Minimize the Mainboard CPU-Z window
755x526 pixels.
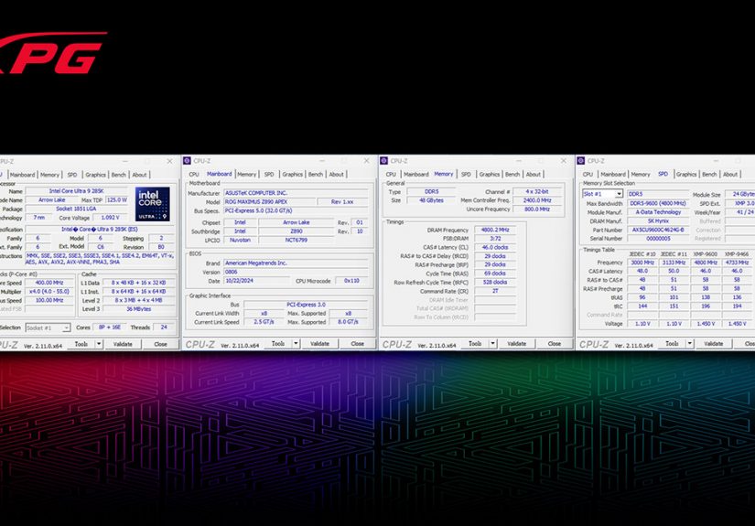322,161
